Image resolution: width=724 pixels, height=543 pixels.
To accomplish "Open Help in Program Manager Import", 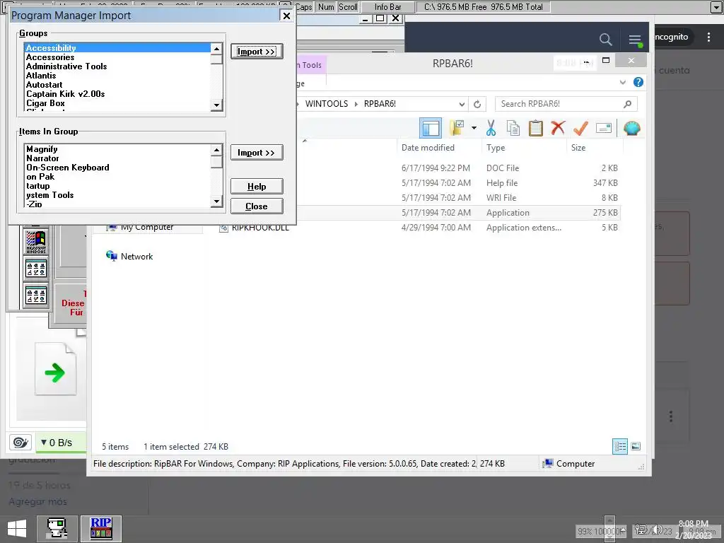I will coord(257,187).
